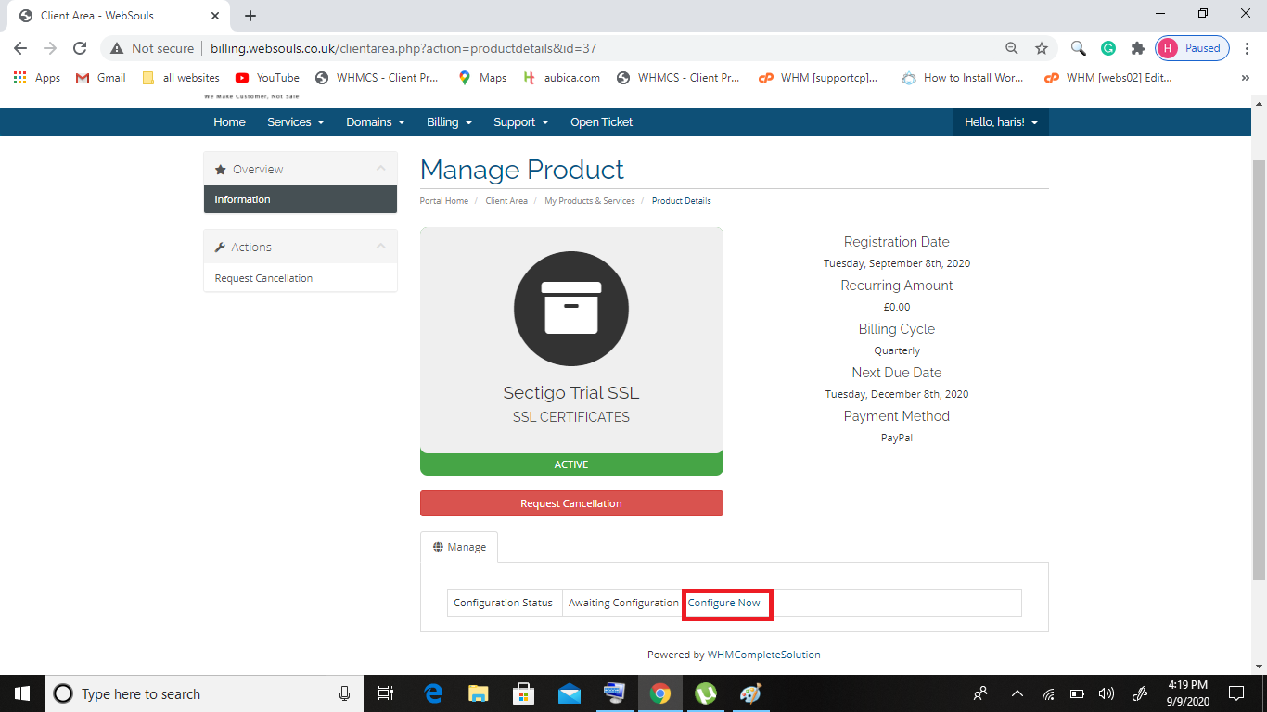Open the Paint app from the taskbar
This screenshot has width=1267, height=712.
tap(750, 693)
